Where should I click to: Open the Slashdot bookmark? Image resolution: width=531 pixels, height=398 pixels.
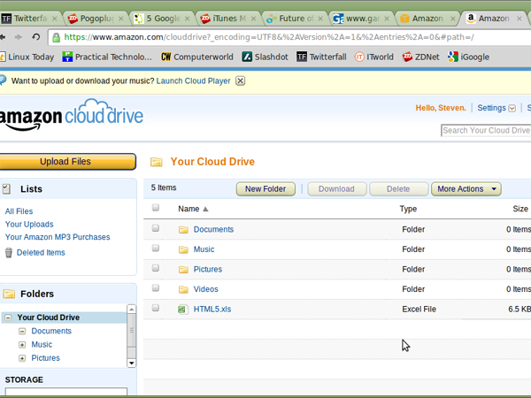pyautogui.click(x=265, y=57)
